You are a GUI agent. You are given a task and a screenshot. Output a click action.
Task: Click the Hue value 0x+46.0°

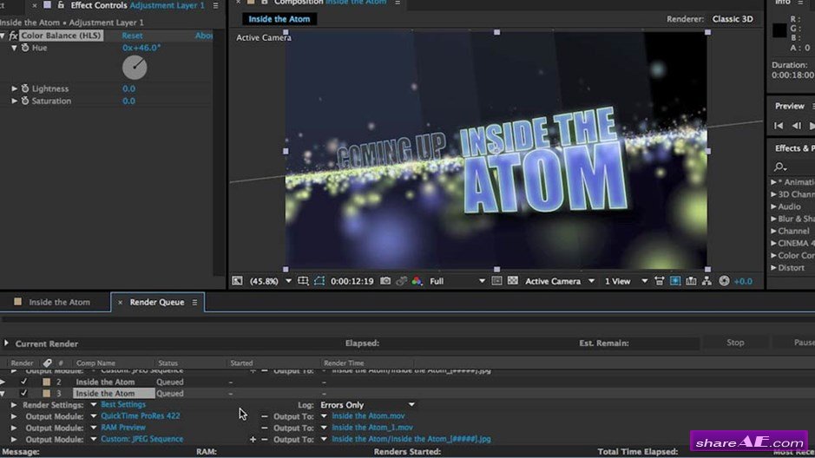click(141, 48)
